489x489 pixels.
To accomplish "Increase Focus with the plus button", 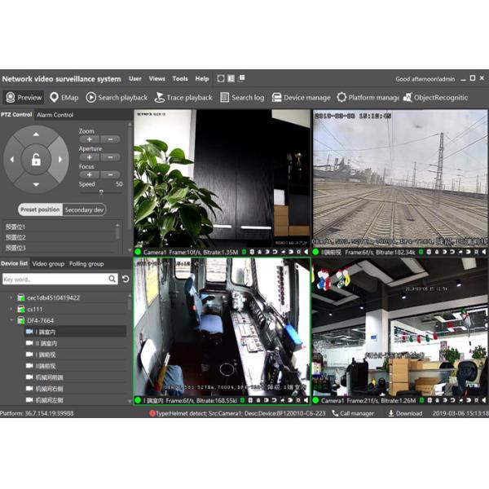I will (89, 174).
